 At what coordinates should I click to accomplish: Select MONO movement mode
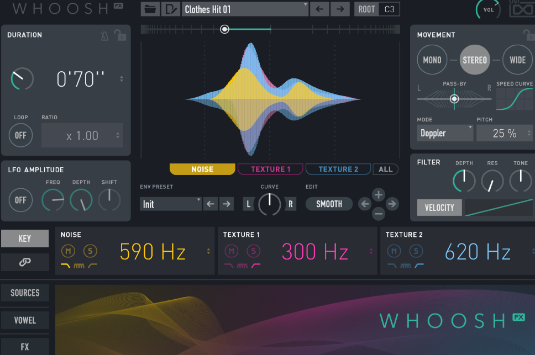pyautogui.click(x=432, y=60)
